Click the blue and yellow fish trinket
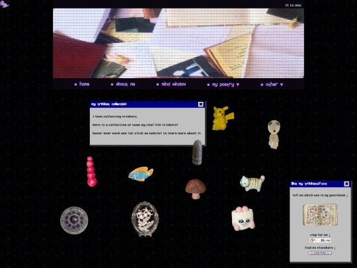The height and width of the screenshot is (268, 357). [141, 174]
